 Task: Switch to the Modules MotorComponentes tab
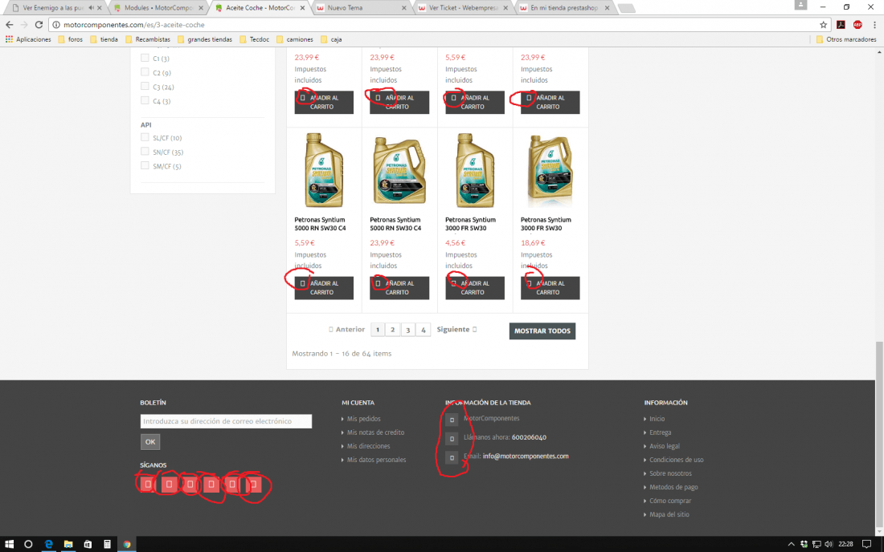coord(158,8)
